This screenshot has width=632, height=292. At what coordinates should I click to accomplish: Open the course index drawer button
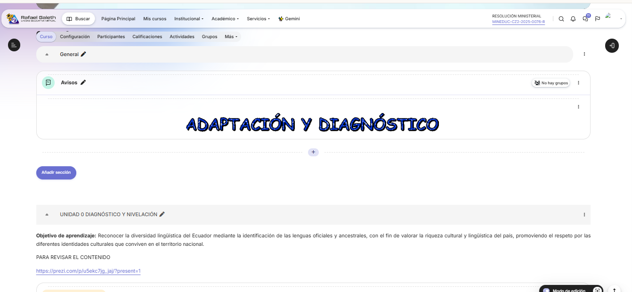coord(14,45)
